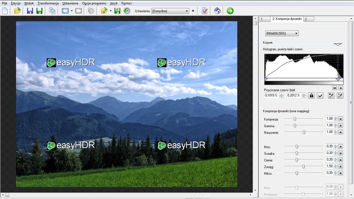
Task: Click the Kompresja 1,00 value field
Action: click(x=330, y=119)
